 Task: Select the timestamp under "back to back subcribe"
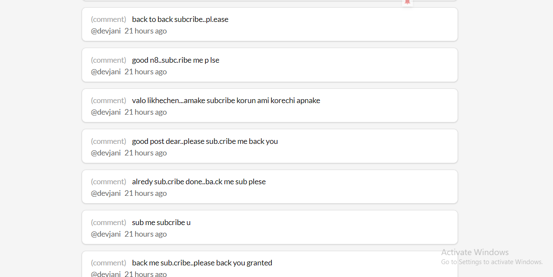[x=146, y=31]
